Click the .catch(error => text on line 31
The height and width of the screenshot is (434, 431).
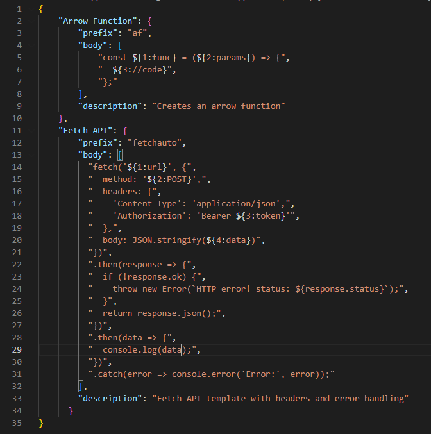pos(130,374)
